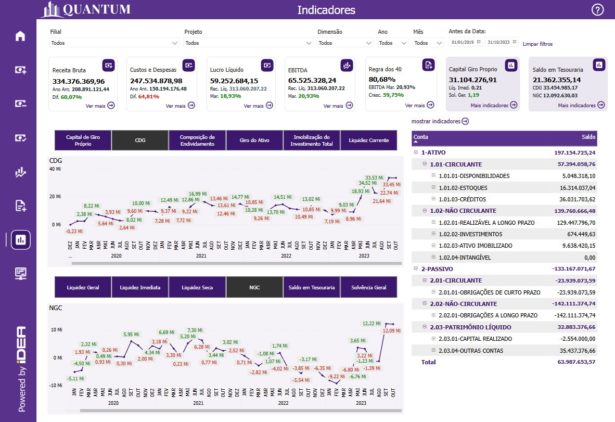Image resolution: width=615 pixels, height=422 pixels.
Task: Click the Saldo em Tesouraria card icon
Action: 599,65
